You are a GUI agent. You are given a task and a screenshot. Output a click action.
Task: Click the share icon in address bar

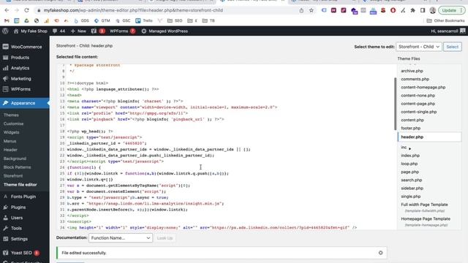coord(301,10)
